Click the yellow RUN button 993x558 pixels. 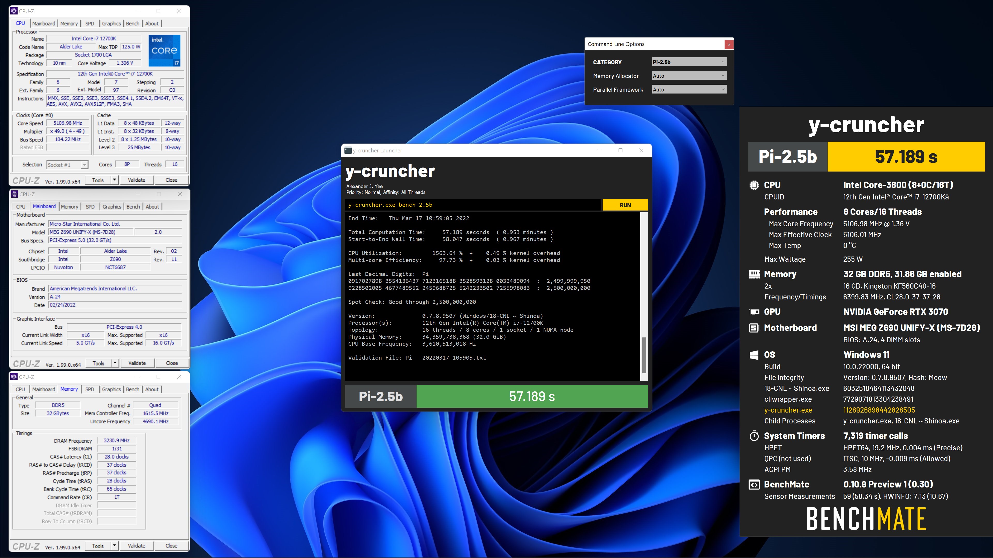tap(625, 205)
